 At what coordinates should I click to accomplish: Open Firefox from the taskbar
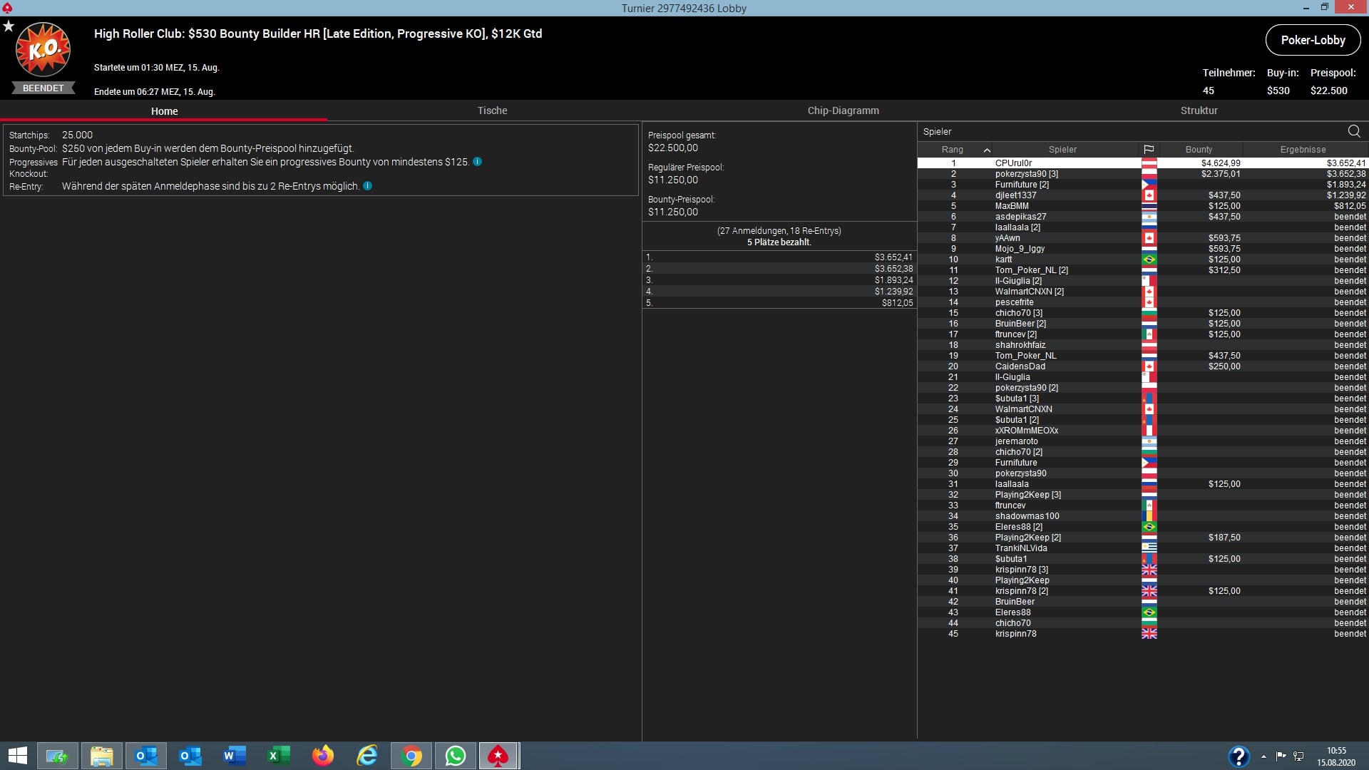(323, 756)
